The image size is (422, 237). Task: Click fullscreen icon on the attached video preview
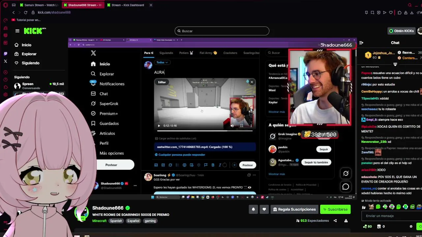(x=242, y=126)
